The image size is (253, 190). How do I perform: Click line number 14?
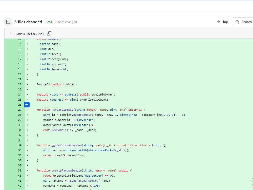(20, 44)
